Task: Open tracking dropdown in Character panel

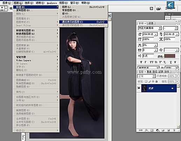Action: (x=156, y=50)
